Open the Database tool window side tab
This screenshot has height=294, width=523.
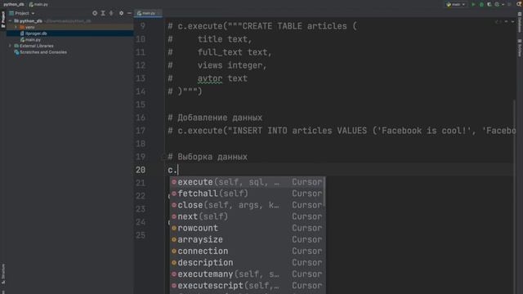520,23
